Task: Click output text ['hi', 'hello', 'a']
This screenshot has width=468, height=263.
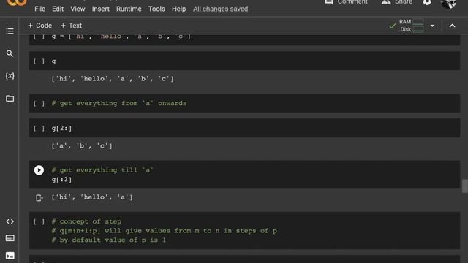Action: (92, 197)
